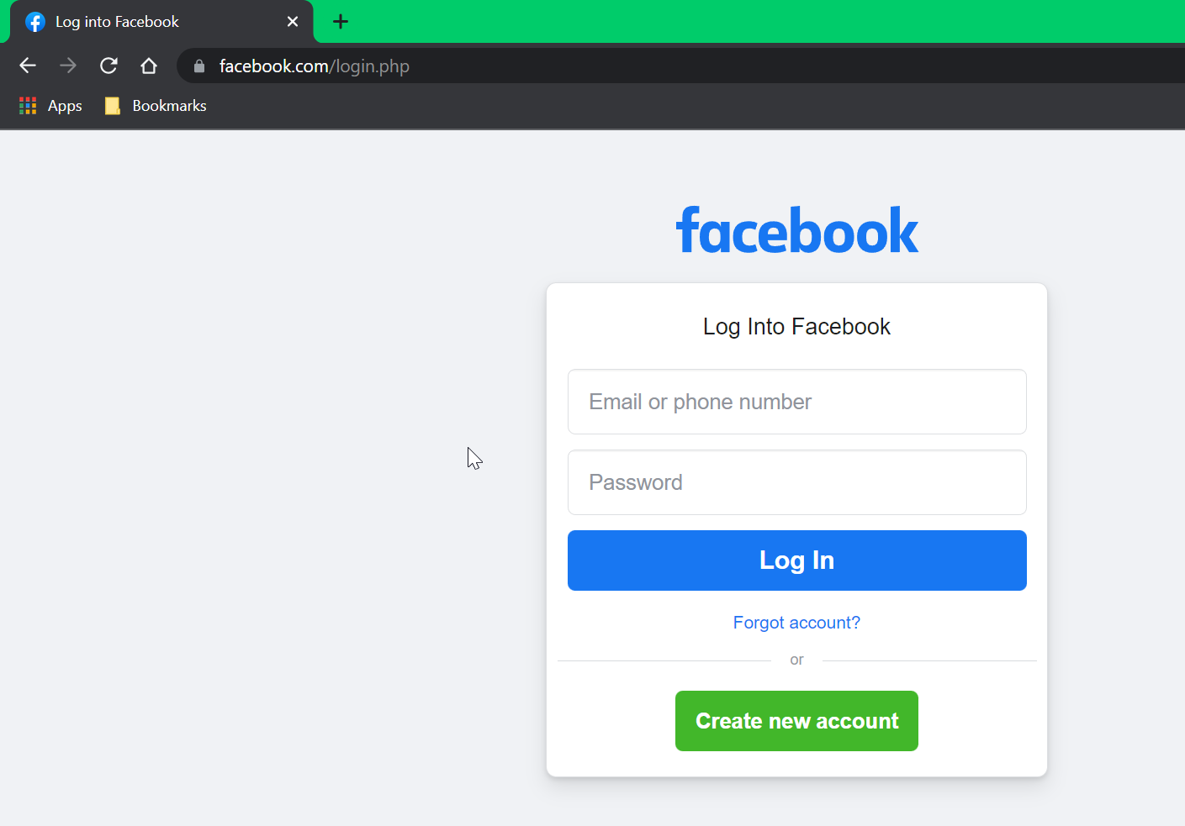Screen dimensions: 1185x826
Task: Focus the Email or phone number field
Action: tap(796, 402)
